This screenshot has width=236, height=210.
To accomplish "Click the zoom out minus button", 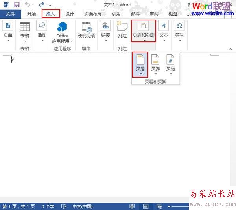I will (169, 207).
